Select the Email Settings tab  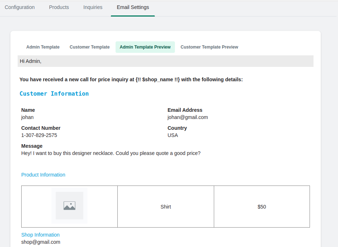(x=133, y=7)
